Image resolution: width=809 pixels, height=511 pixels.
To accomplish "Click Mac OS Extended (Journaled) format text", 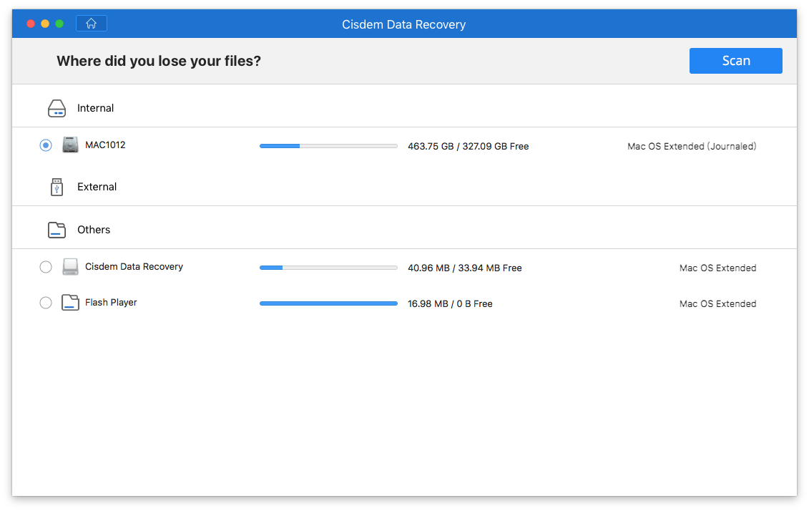I will tap(692, 147).
